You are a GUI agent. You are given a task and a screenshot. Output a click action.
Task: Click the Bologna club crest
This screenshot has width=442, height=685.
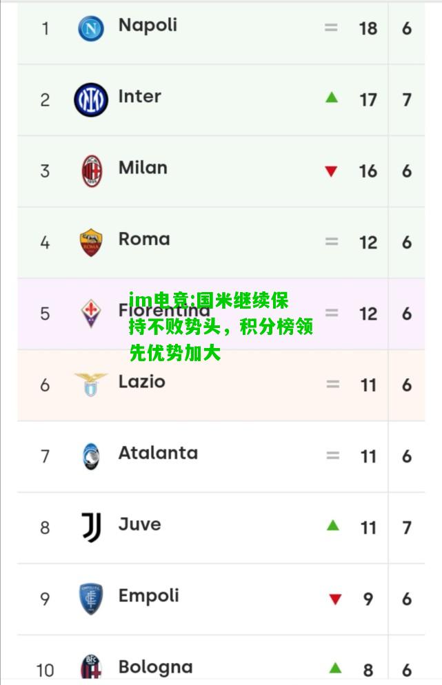point(91,668)
